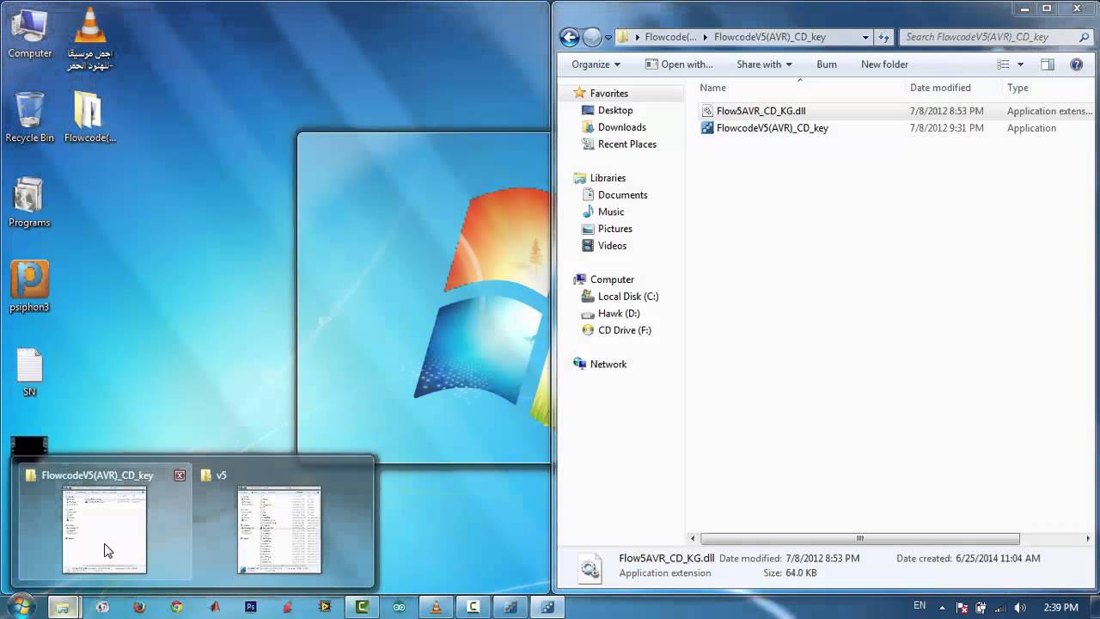Open the view options dropdown arrow

tap(1020, 64)
